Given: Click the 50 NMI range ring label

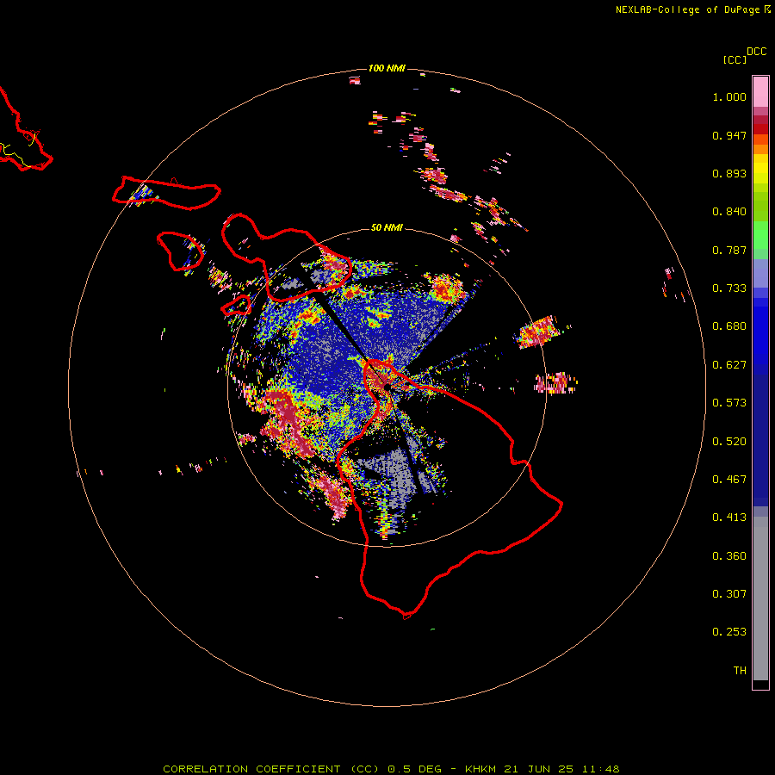Looking at the screenshot, I should [387, 227].
